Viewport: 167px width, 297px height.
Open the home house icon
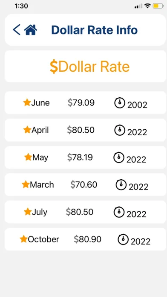[x=30, y=30]
